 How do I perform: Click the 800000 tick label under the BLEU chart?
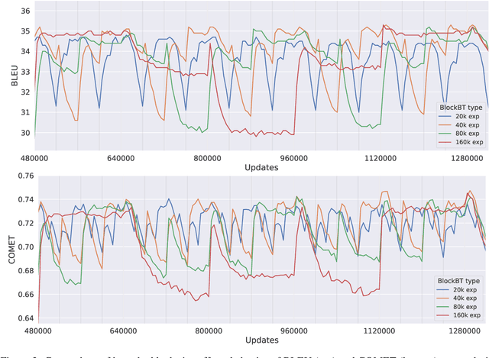(209, 158)
